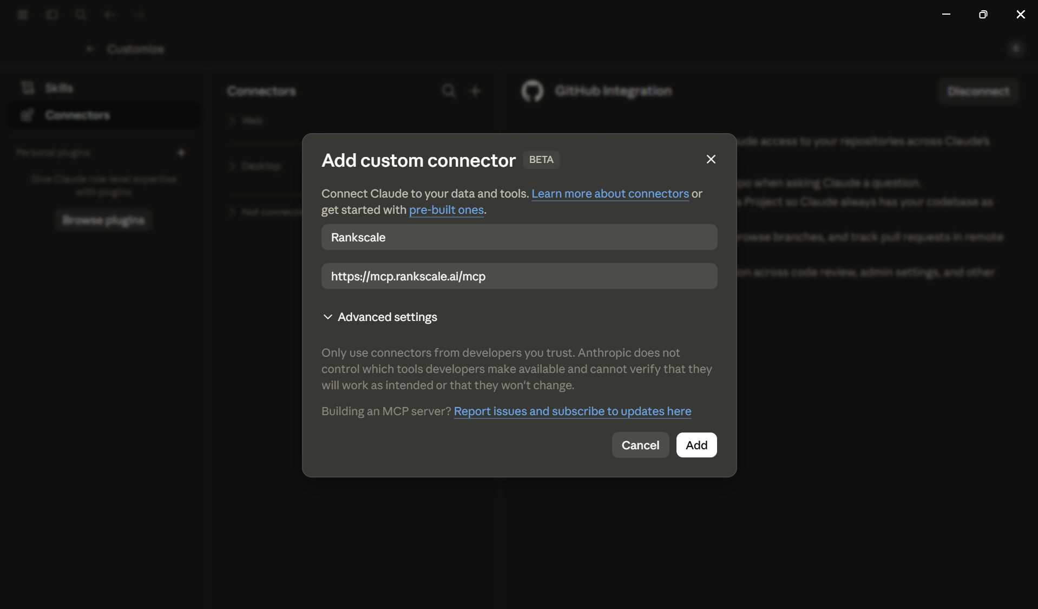Open Report issues and subscribe to updates link
The width and height of the screenshot is (1038, 609).
(573, 411)
